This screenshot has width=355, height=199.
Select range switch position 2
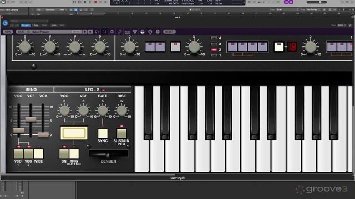click(x=214, y=49)
